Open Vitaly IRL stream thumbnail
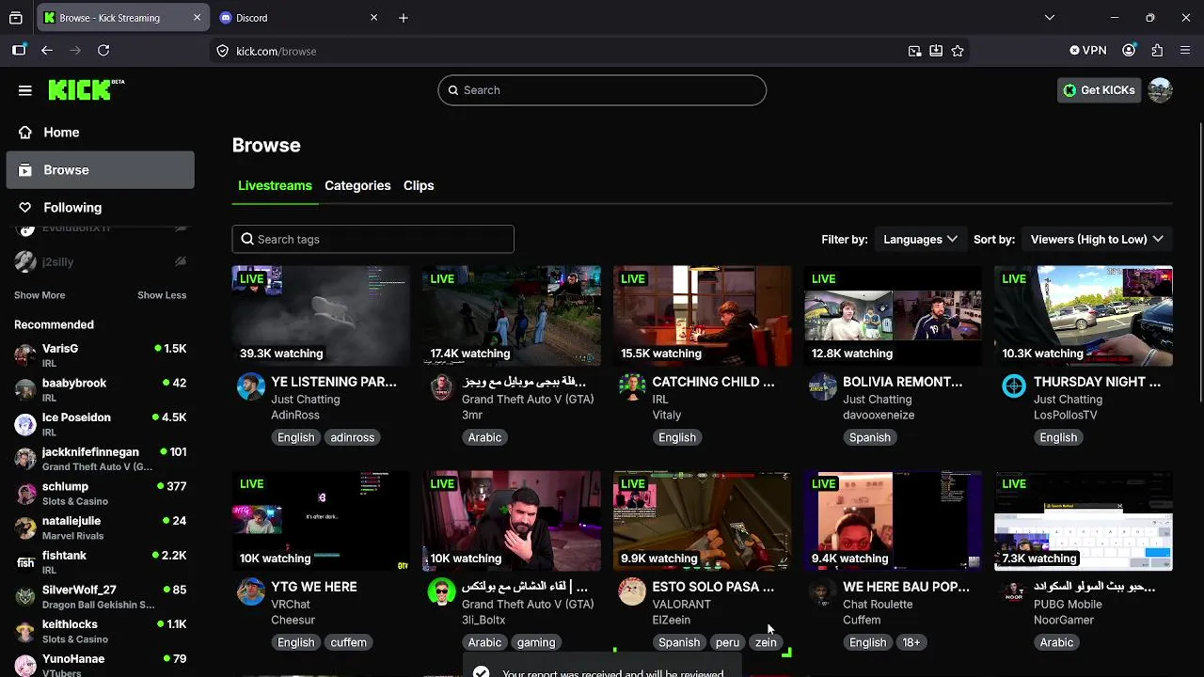This screenshot has height=677, width=1204. point(702,316)
